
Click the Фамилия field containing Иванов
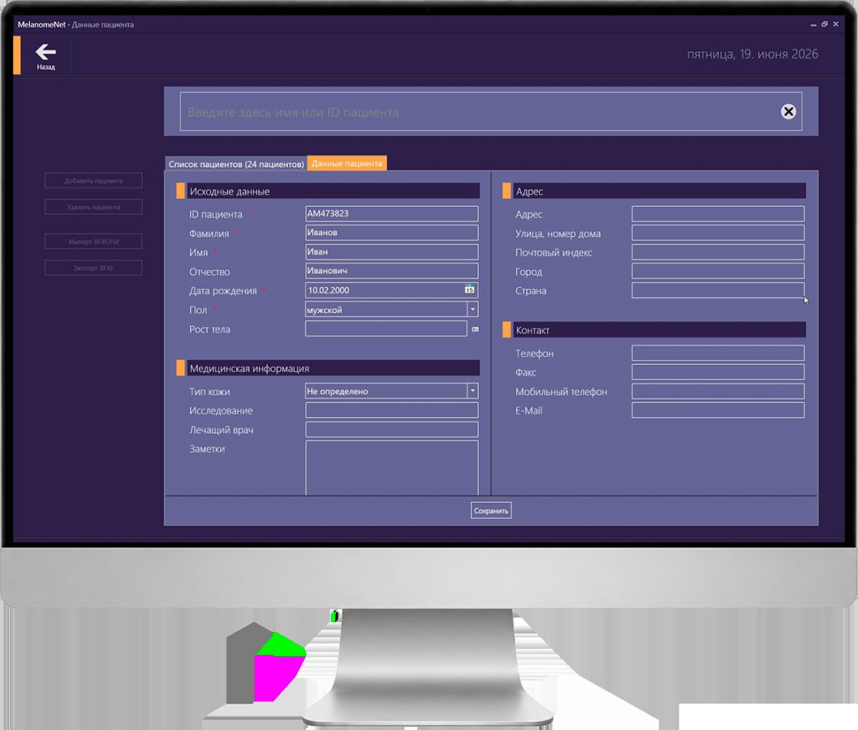[x=392, y=233]
